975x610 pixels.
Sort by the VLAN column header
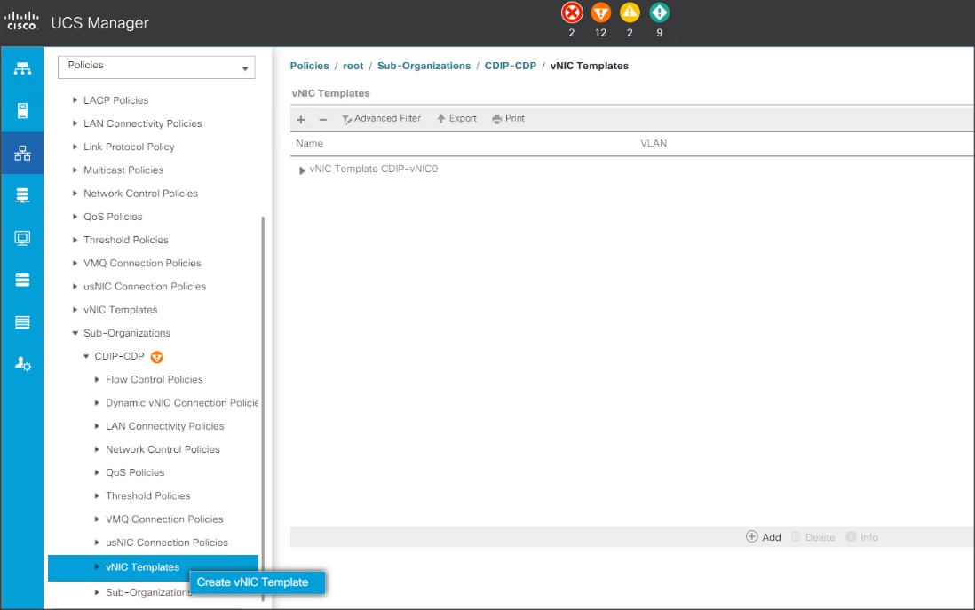point(654,144)
